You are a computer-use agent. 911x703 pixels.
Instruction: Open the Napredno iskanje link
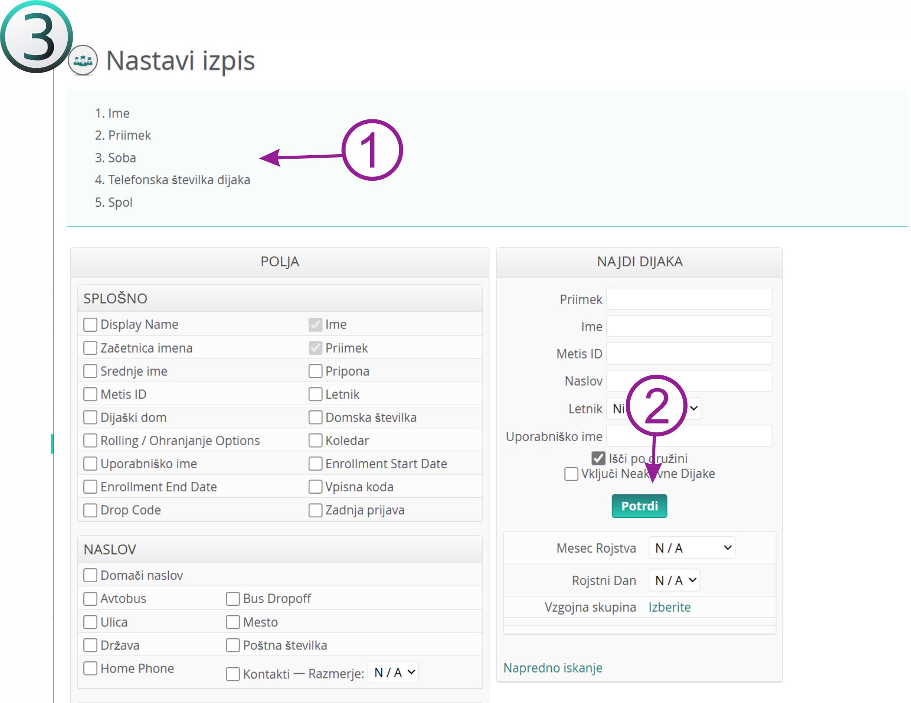(553, 668)
